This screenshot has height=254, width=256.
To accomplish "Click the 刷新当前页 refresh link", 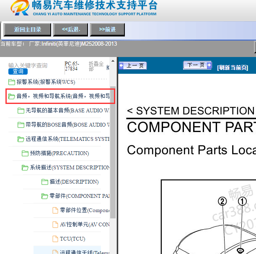I will point(233,67).
